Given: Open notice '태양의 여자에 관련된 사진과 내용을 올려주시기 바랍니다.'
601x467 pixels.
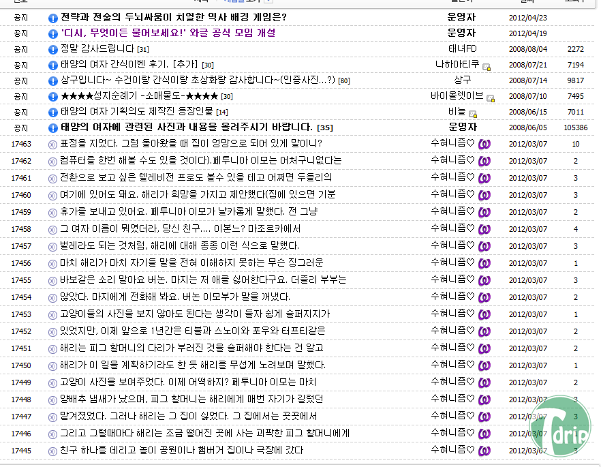Looking at the screenshot, I should tap(187, 127).
